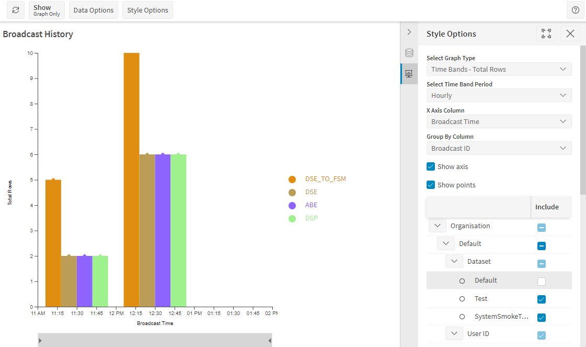The image size is (586, 347).
Task: Toggle the User ID include checkbox
Action: 542,335
